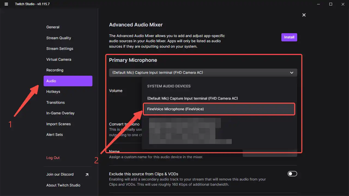Screen dimensions: 349x196
Task: Close the settings panel with the X
Action: [x=304, y=15]
